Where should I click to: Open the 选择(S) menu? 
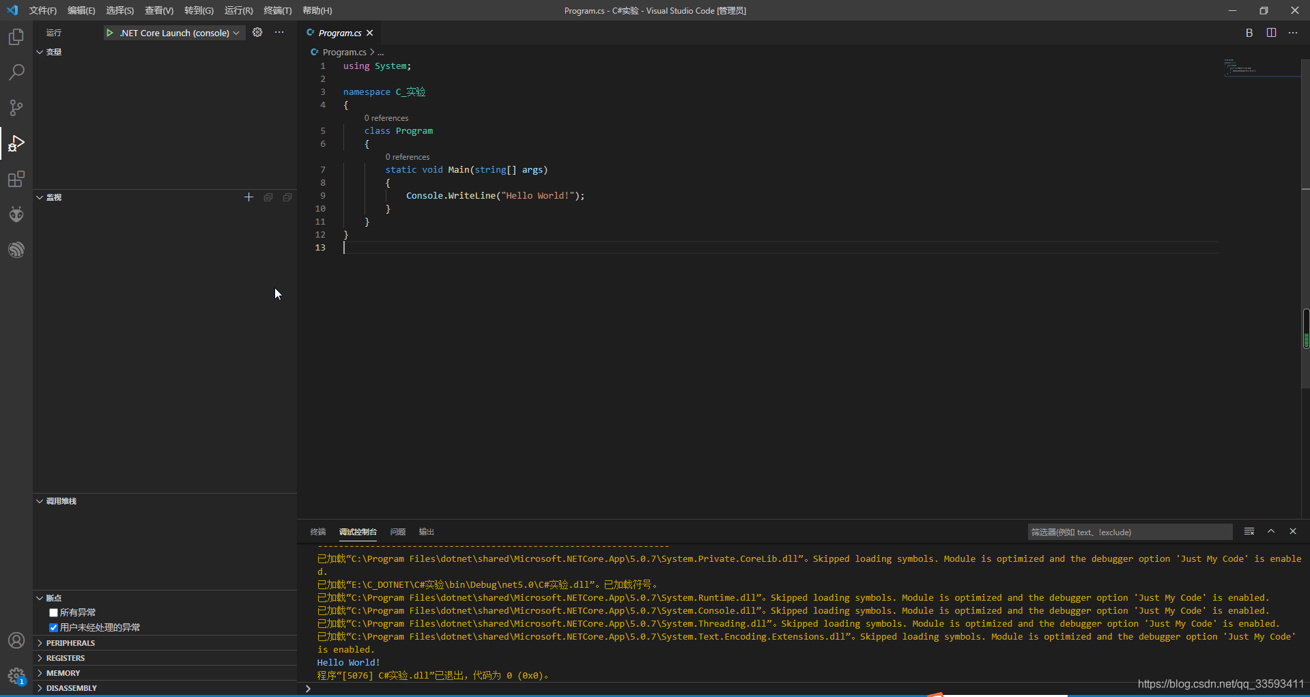click(x=120, y=10)
